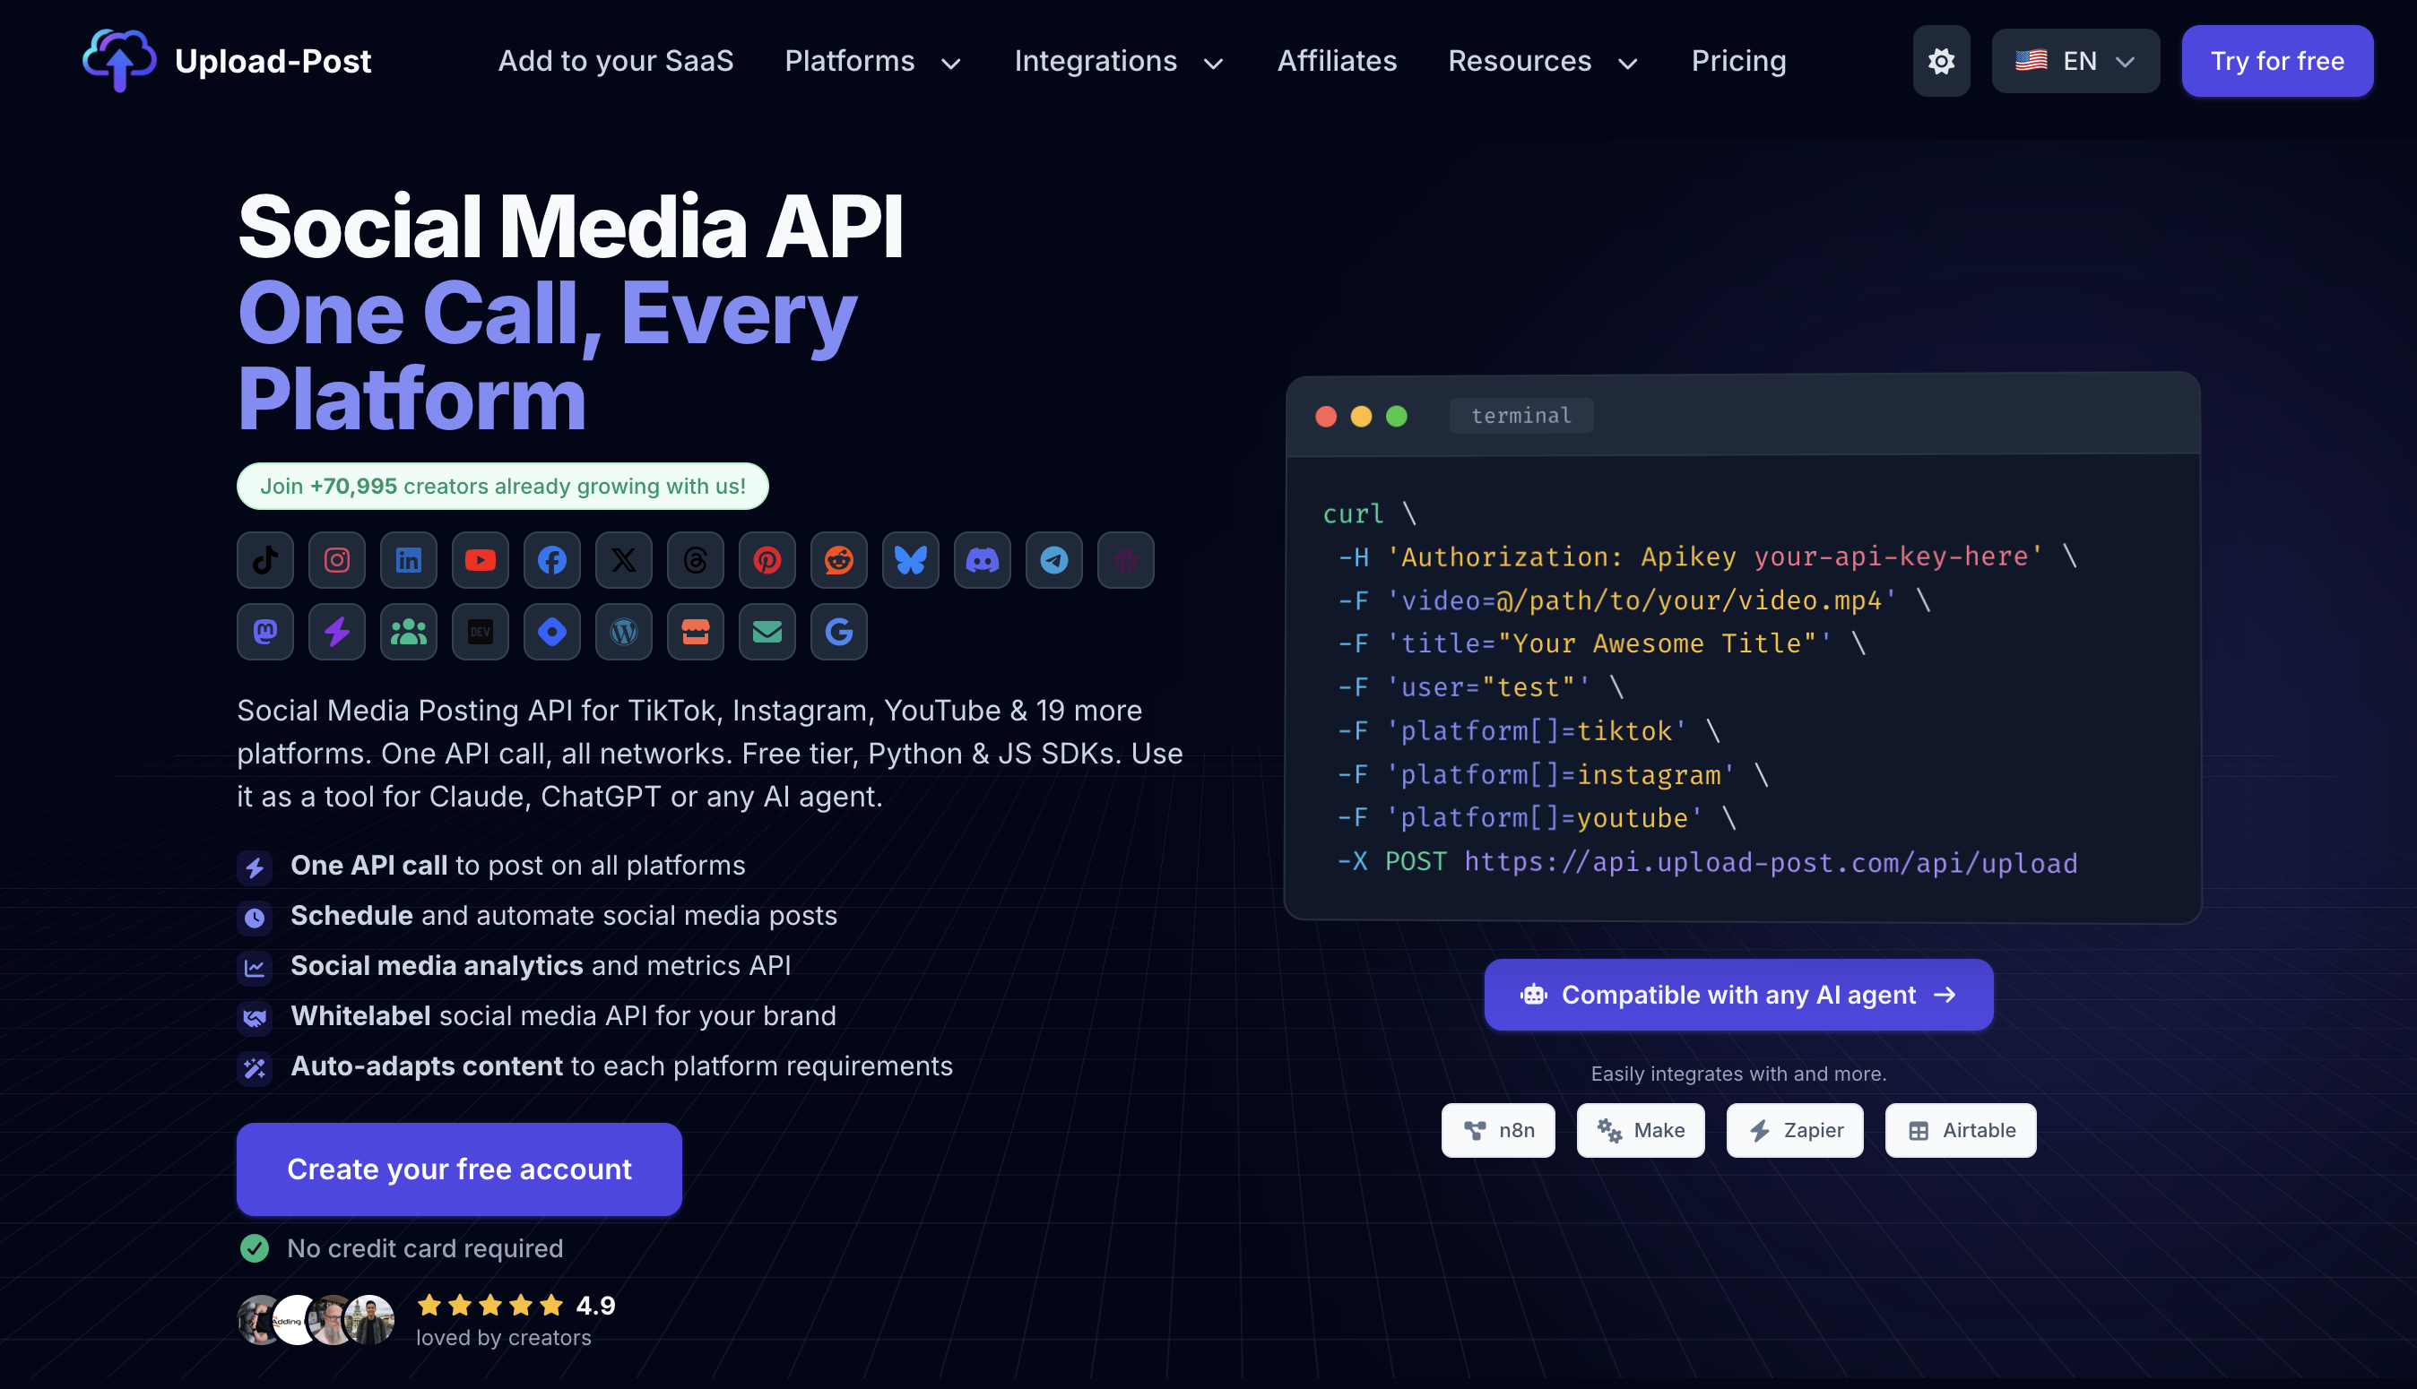Click the 'video=@/path/to/your/video.mp4' code line

1633,601
